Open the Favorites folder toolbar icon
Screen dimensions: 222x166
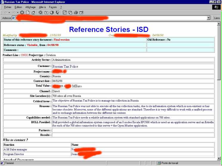[46, 12]
